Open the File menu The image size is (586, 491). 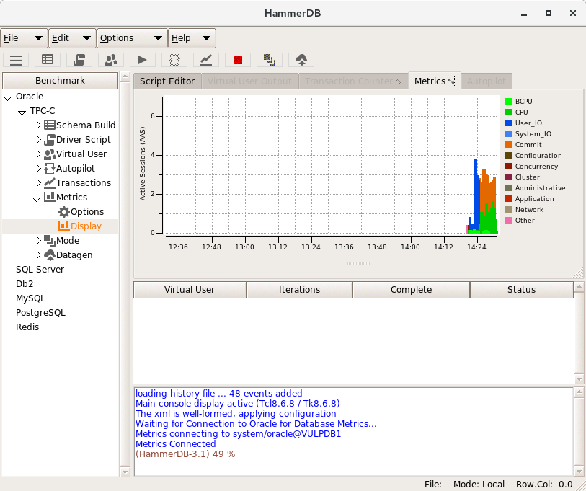pos(24,38)
